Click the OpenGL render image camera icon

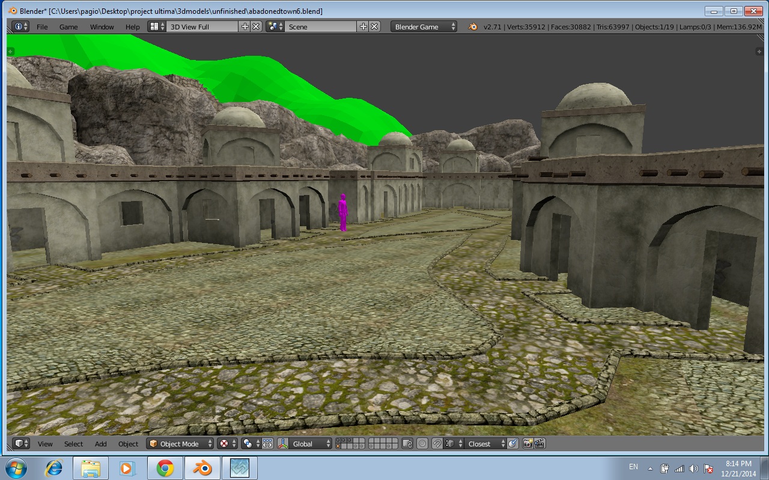click(x=527, y=443)
